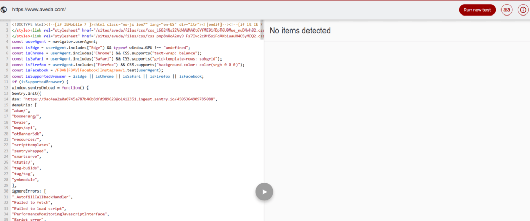Click the first line starting with <!DOCTYPE html>

point(137,24)
